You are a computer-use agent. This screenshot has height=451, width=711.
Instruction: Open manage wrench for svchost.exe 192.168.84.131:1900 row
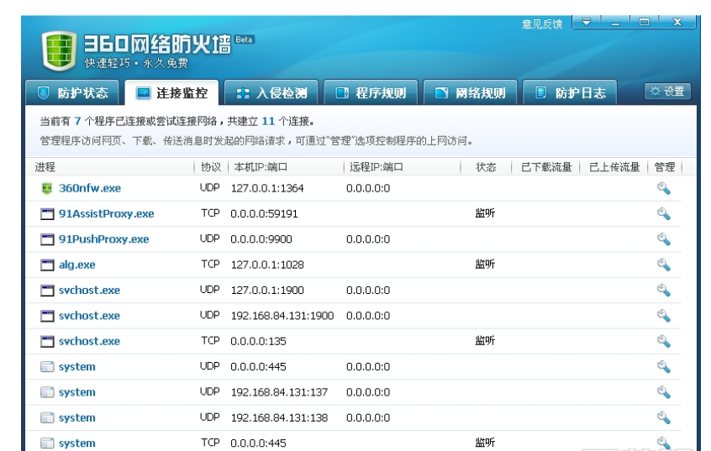[663, 316]
